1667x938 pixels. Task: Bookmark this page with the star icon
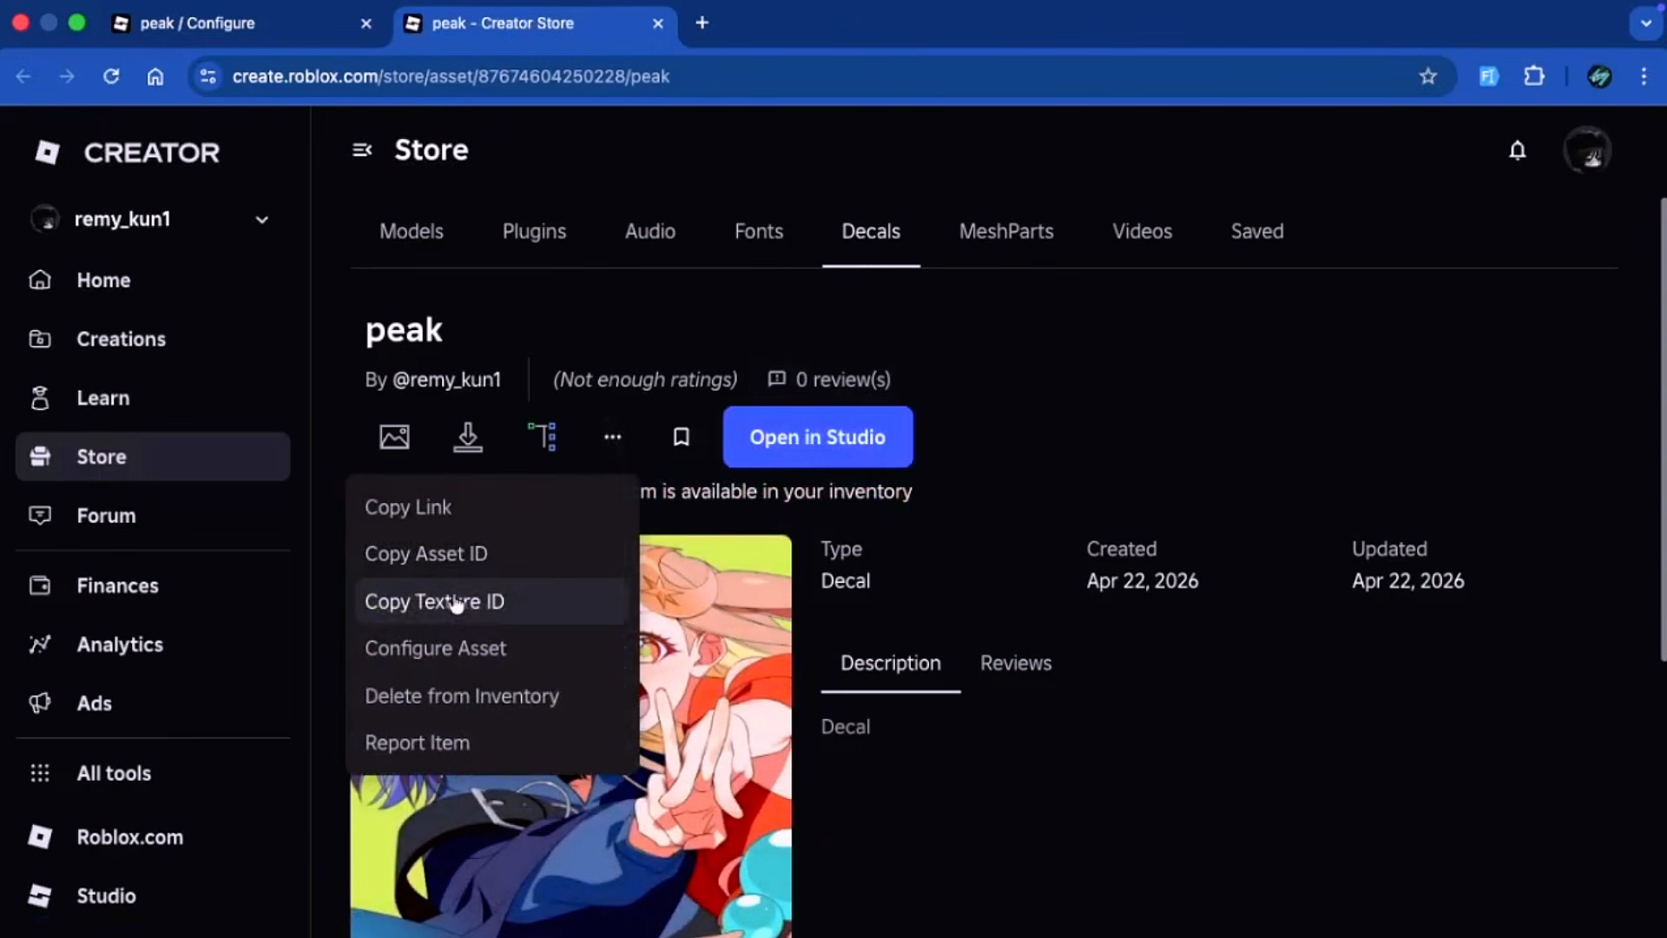[1427, 76]
